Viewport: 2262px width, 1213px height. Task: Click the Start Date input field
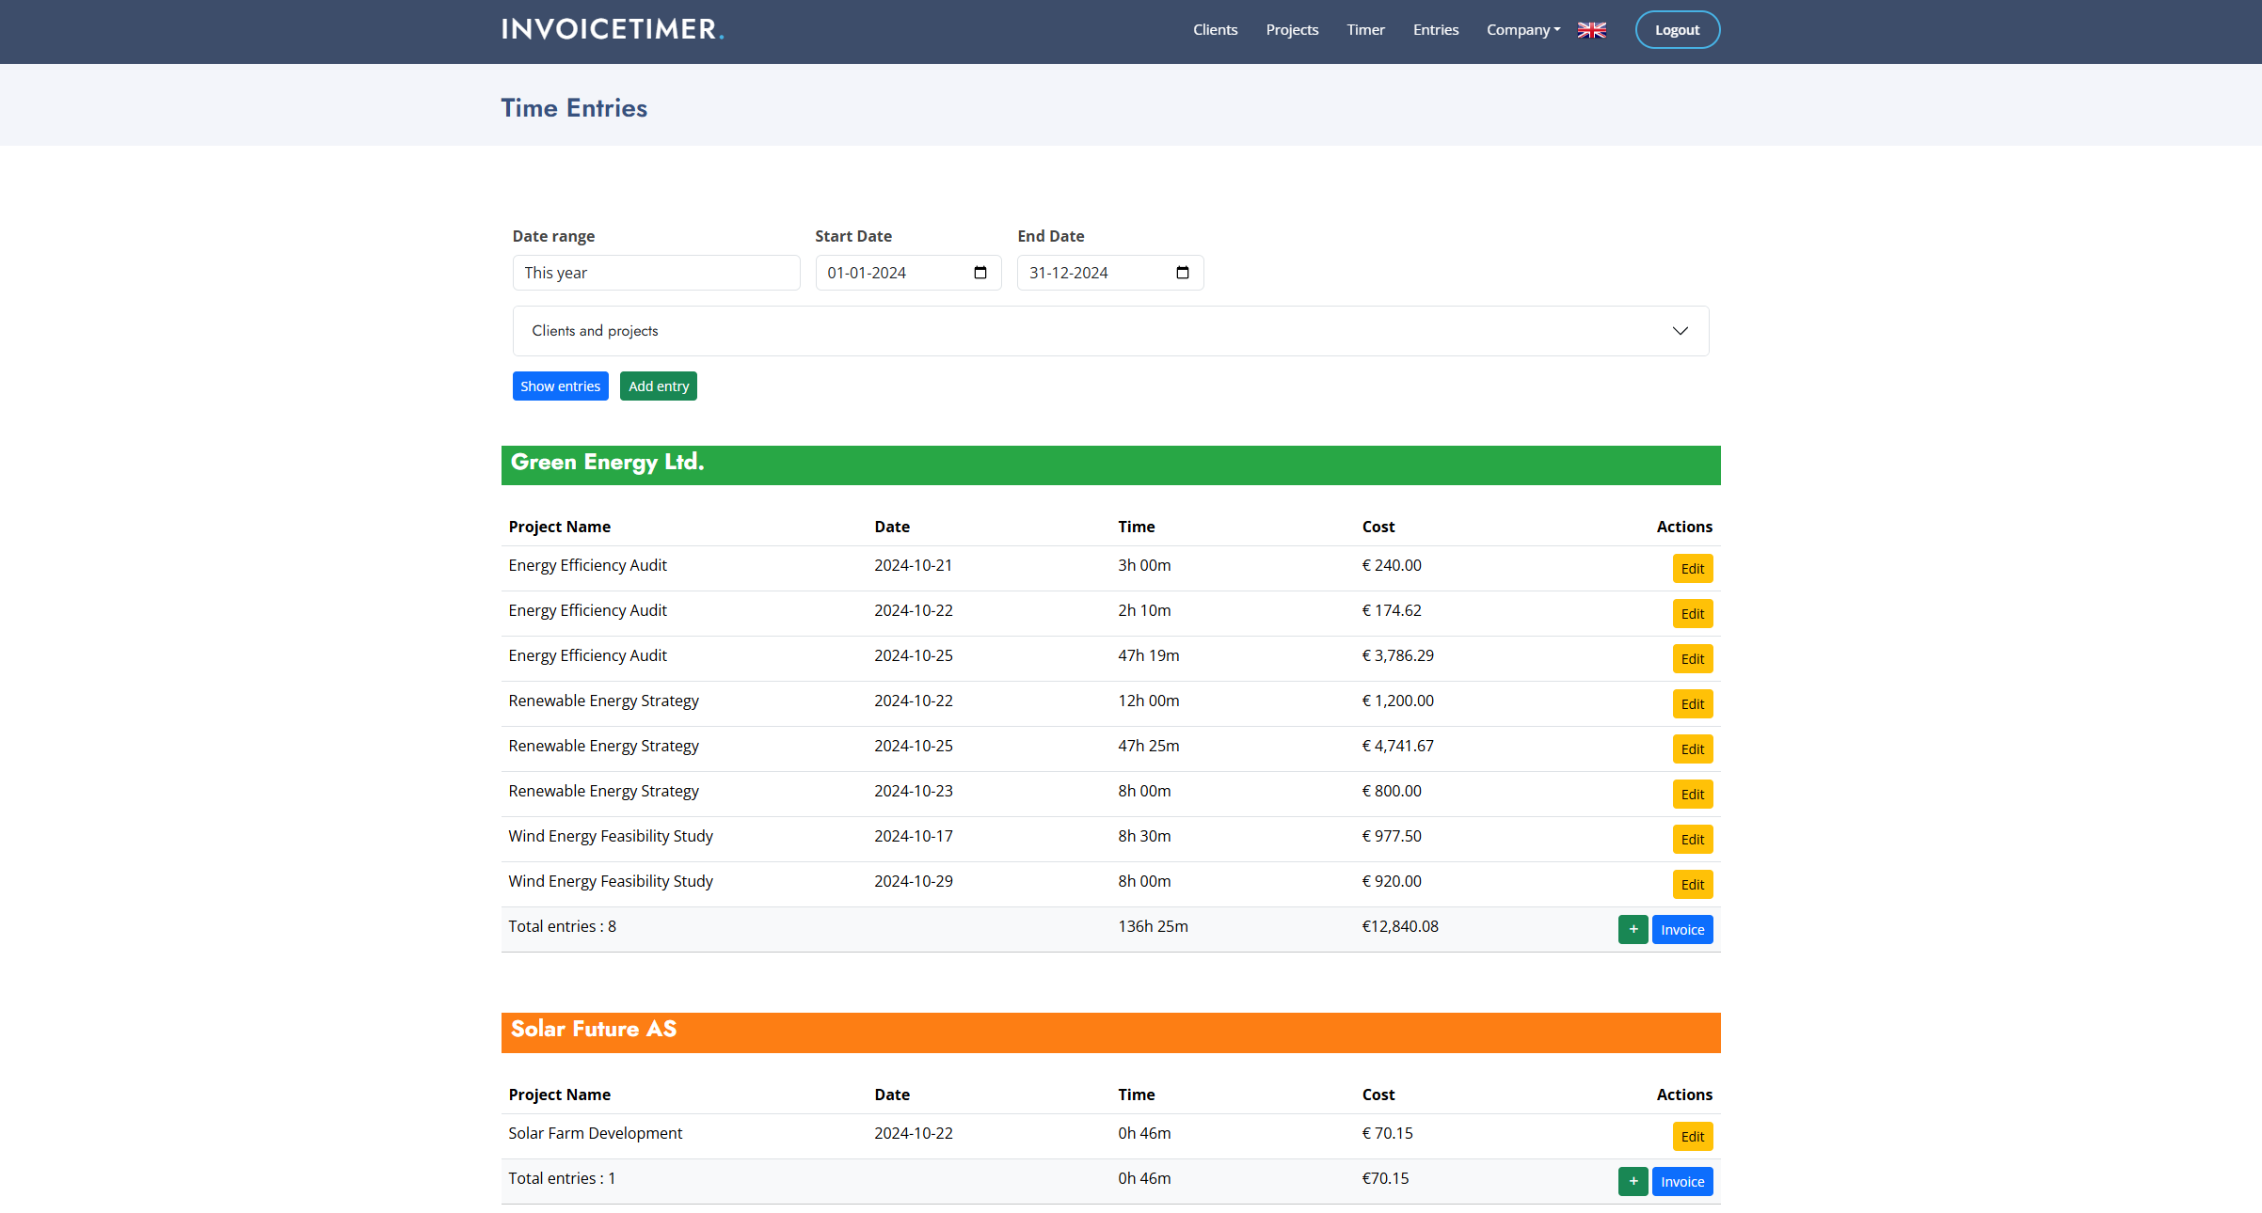pos(908,273)
